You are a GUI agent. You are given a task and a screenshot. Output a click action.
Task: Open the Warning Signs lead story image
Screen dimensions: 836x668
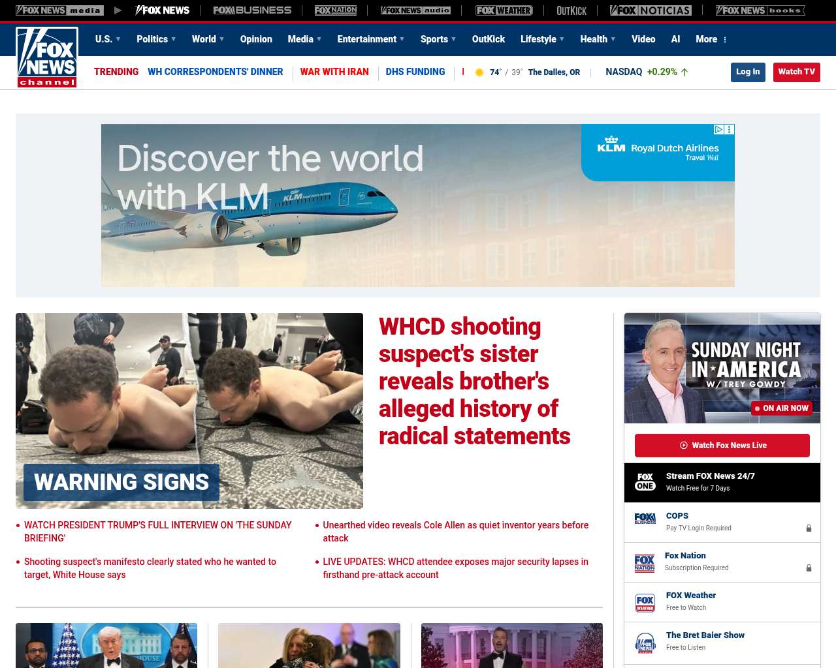(189, 410)
